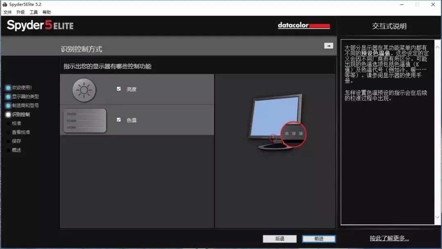Open the 按此了解更多 link

click(x=389, y=238)
